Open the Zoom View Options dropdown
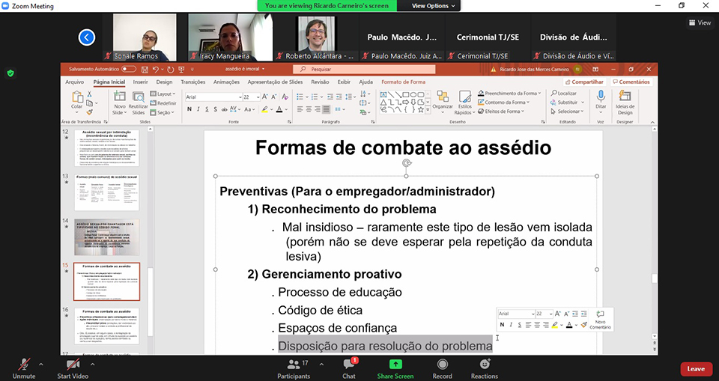The width and height of the screenshot is (719, 381). (x=433, y=5)
